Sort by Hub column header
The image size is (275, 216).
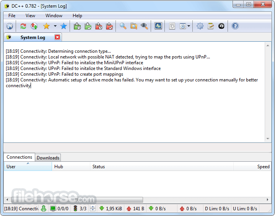pos(71,166)
